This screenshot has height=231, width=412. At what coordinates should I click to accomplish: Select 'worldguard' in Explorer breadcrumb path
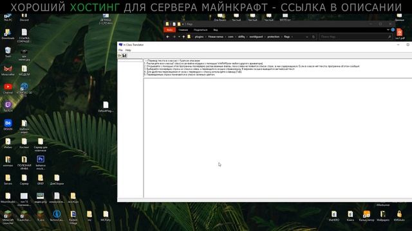click(x=256, y=37)
